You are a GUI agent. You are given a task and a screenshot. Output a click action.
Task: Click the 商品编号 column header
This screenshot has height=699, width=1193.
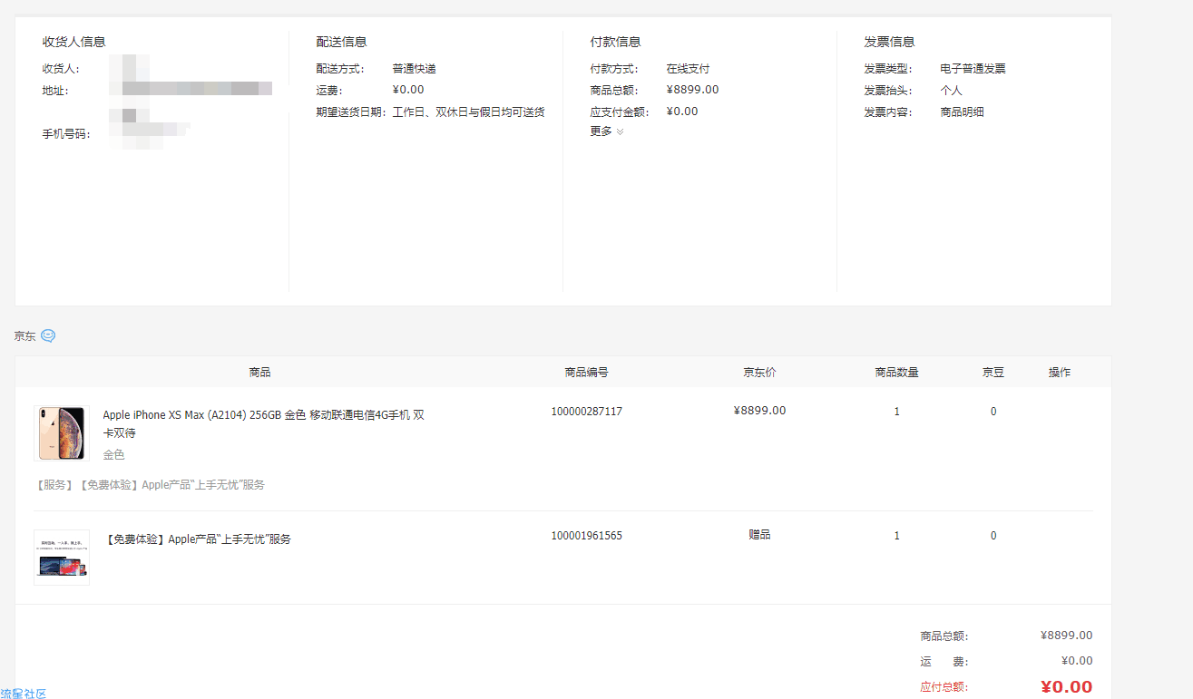pyautogui.click(x=586, y=373)
